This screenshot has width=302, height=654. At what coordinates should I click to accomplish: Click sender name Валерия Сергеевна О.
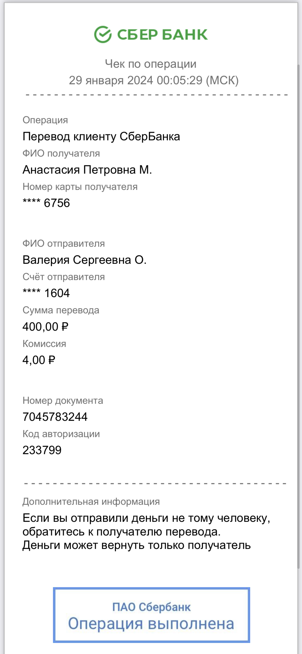point(84,260)
